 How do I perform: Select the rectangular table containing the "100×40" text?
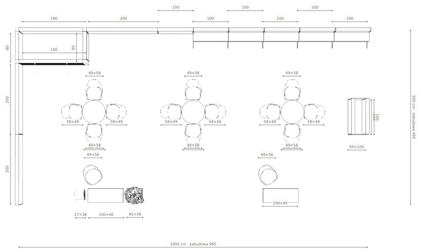tap(280, 196)
